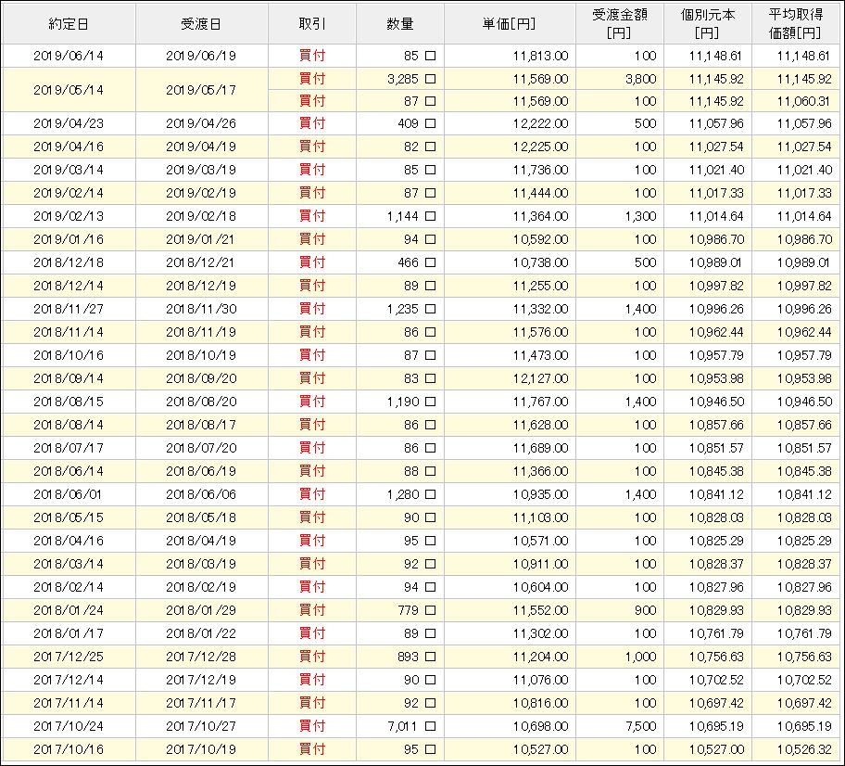Select trade date 2019/06/14
845x766 pixels.
click(69, 56)
